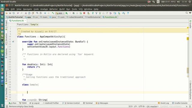Click the Search Everywhere magnifier icon
This screenshot has width=192, height=108.
(187, 13)
